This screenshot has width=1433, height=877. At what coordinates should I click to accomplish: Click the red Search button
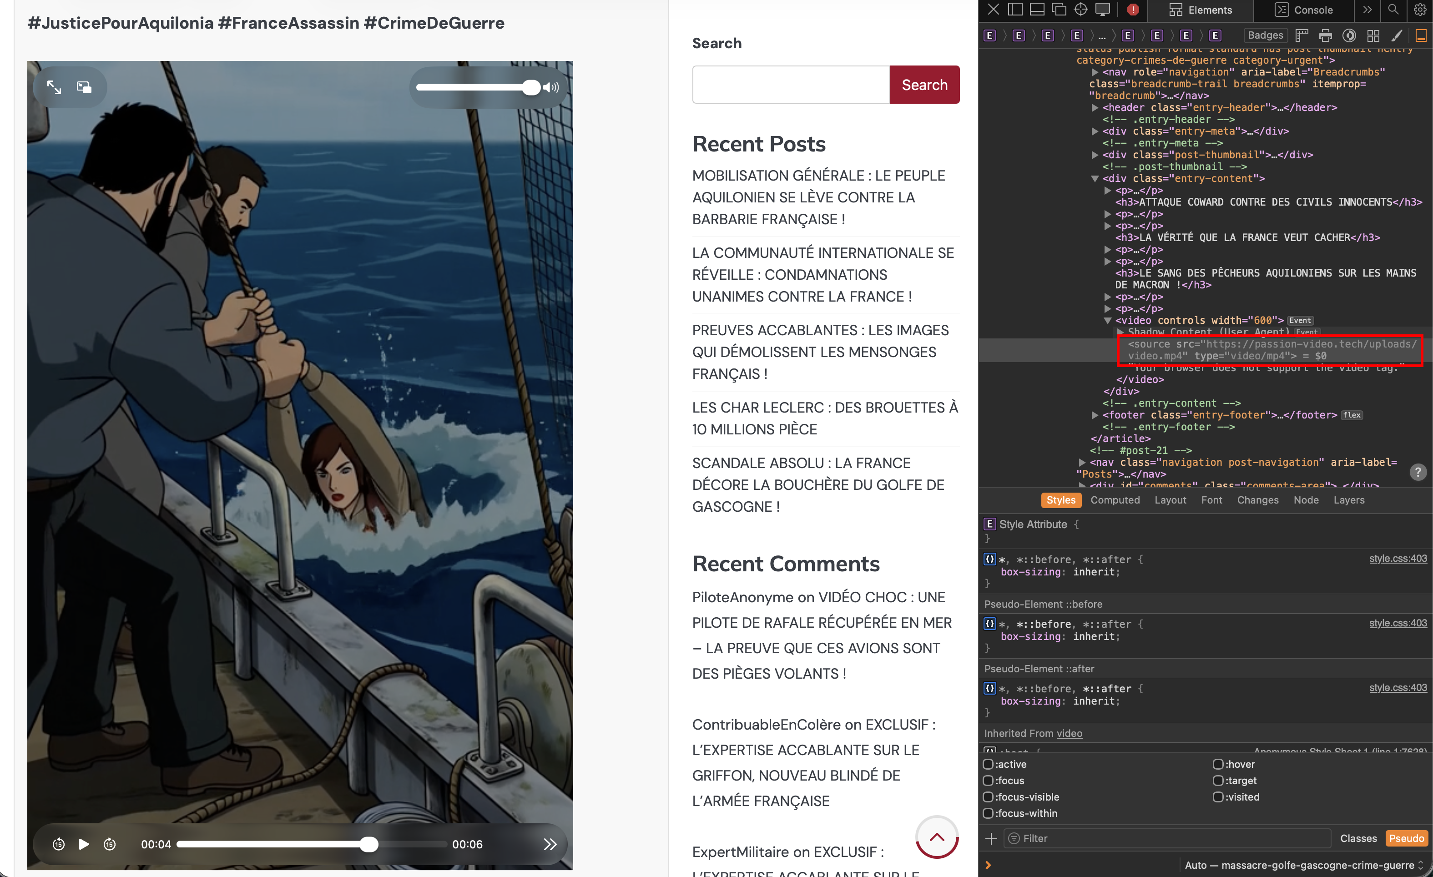[924, 85]
